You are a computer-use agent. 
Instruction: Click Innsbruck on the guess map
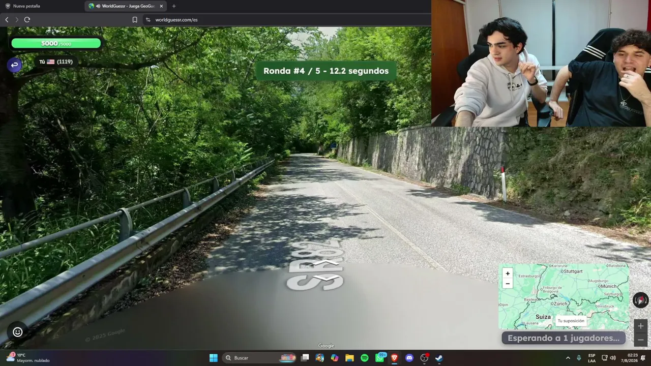(606, 306)
